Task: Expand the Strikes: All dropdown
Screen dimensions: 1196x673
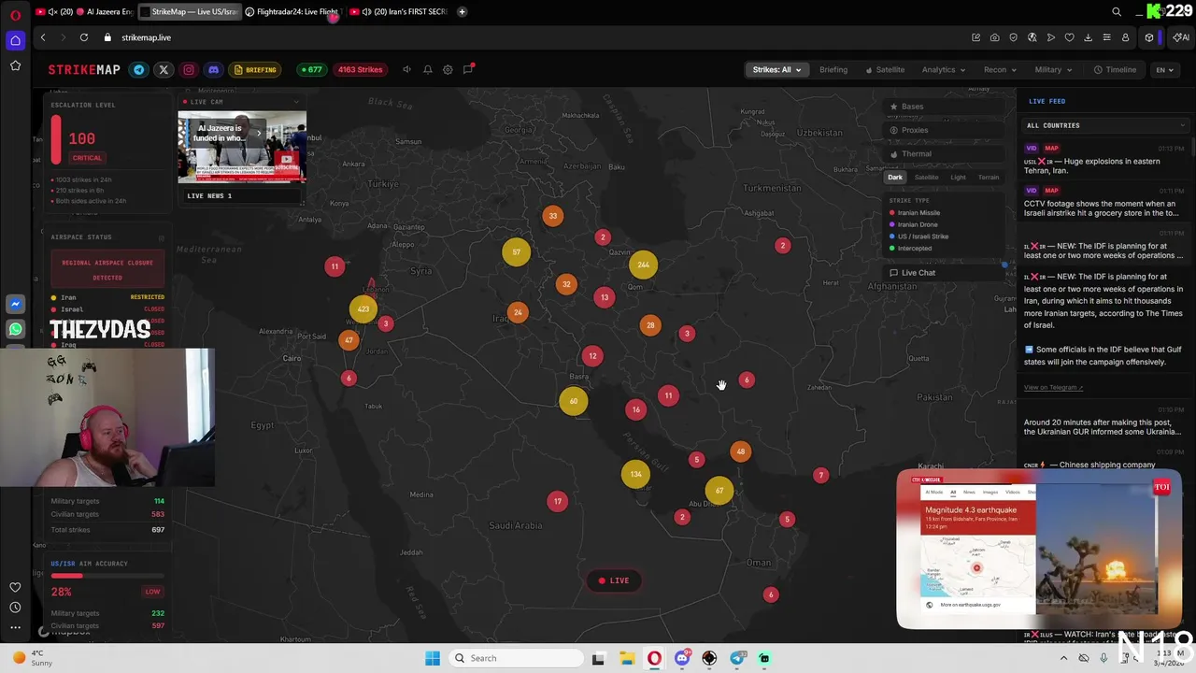Action: pyautogui.click(x=776, y=69)
